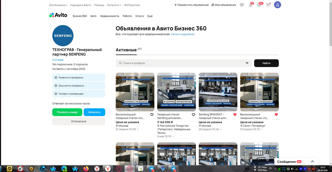Open 'Помощь' link
This screenshot has width=332, height=172.
click(x=99, y=5)
